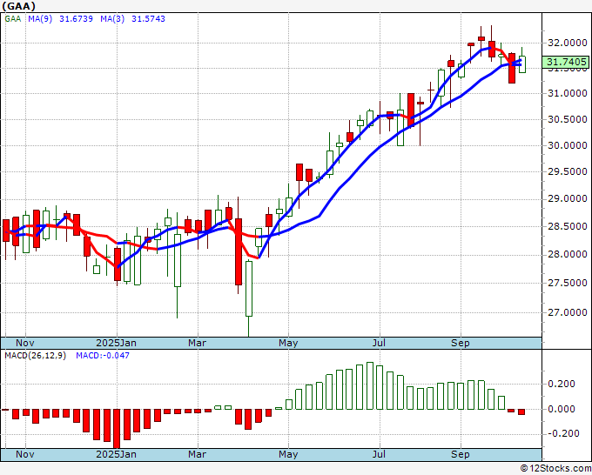Click the MACD(26,12,9) indicator label

tap(35, 356)
